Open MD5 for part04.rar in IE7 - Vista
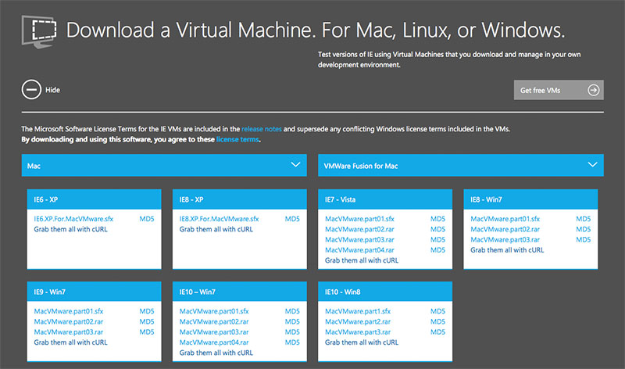625x369 pixels. [x=437, y=249]
